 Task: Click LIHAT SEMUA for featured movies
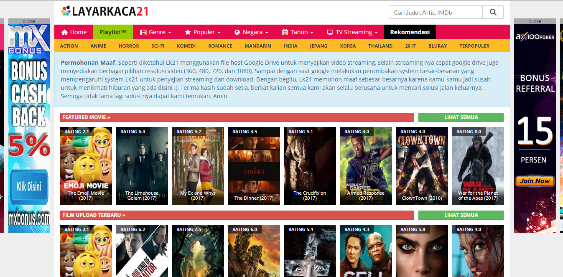click(x=461, y=117)
